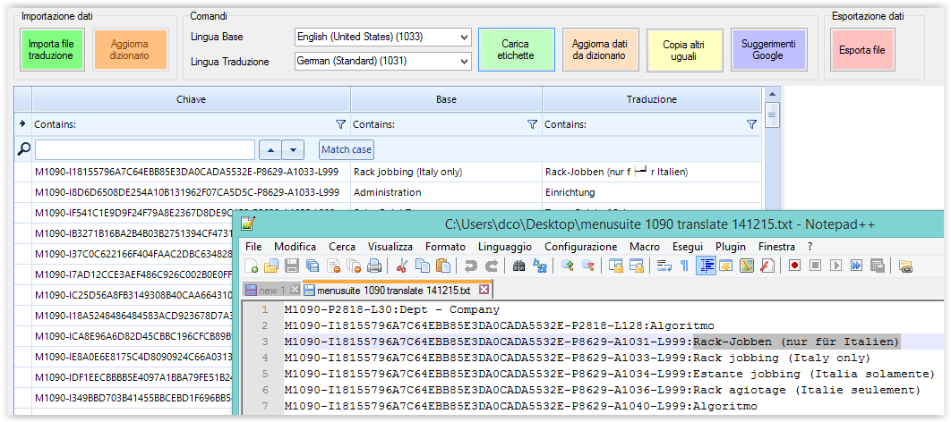The image size is (951, 422).
Task: Click the Cut scissors icon
Action: [x=402, y=266]
